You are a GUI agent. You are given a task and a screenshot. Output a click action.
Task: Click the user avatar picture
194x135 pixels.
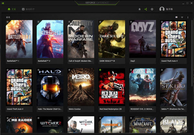click(x=162, y=9)
